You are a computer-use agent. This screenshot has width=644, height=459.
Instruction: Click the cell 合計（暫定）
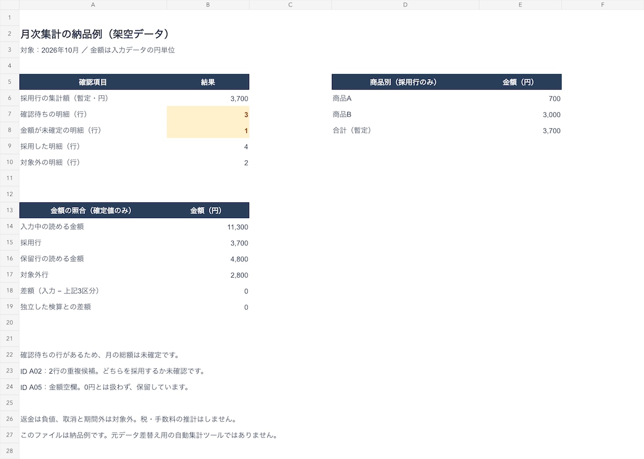pos(405,130)
